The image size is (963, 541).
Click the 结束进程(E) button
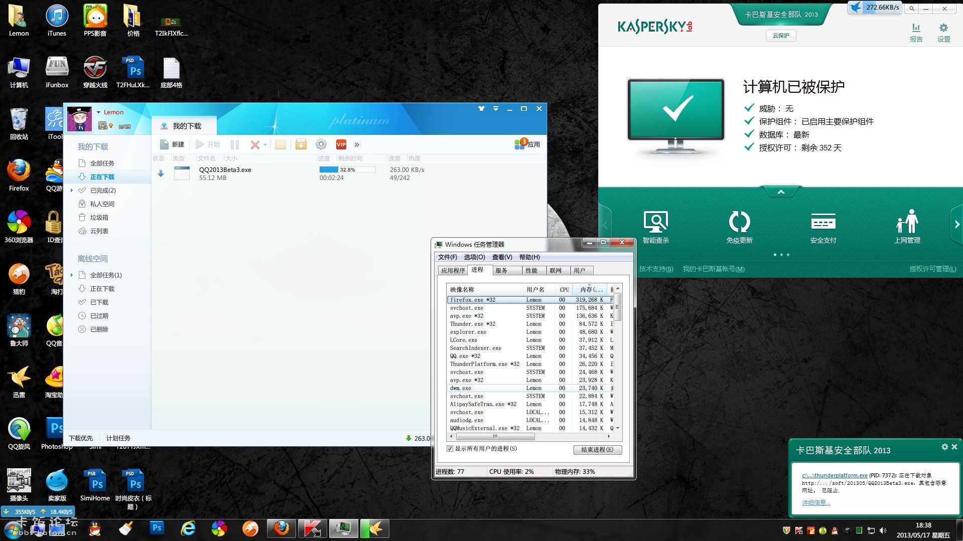pos(597,450)
